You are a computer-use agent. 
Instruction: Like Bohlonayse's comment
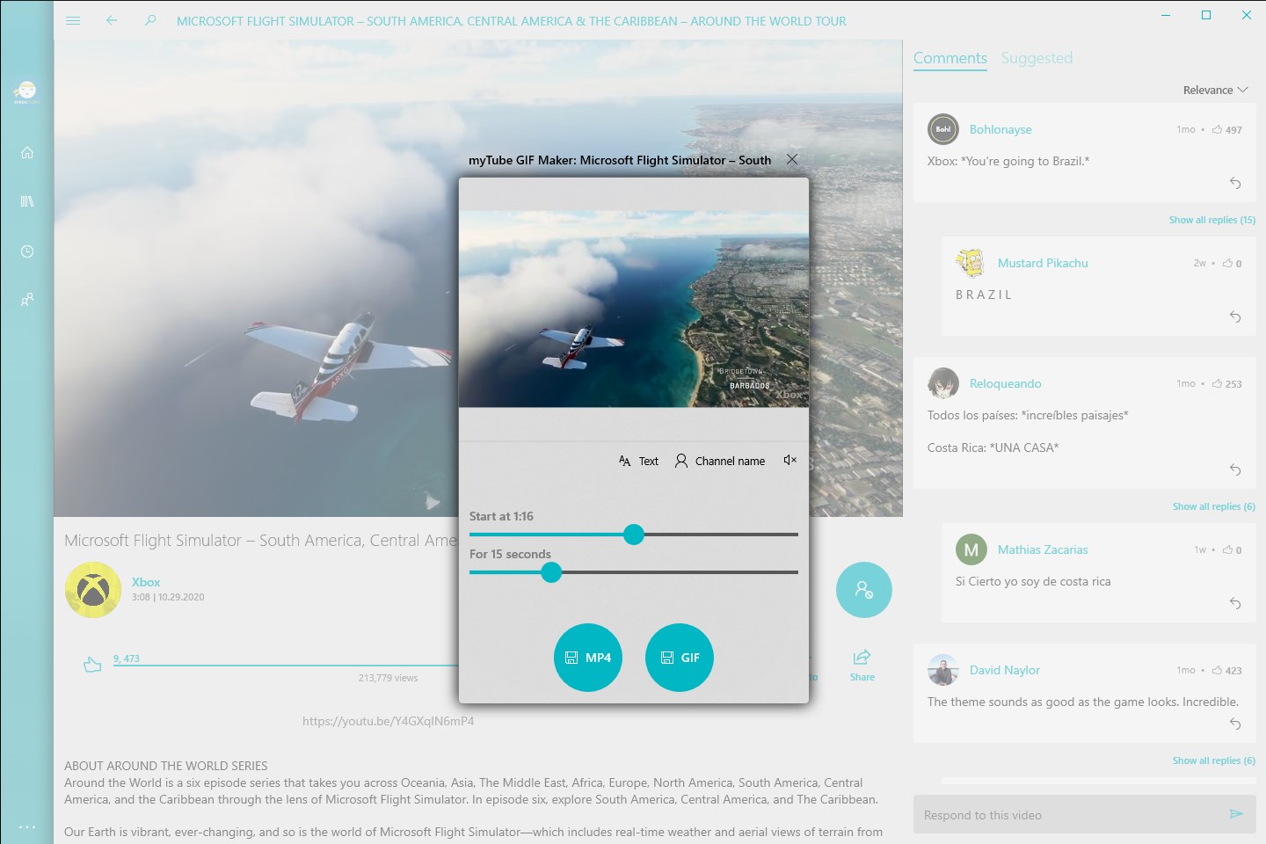tap(1226, 129)
